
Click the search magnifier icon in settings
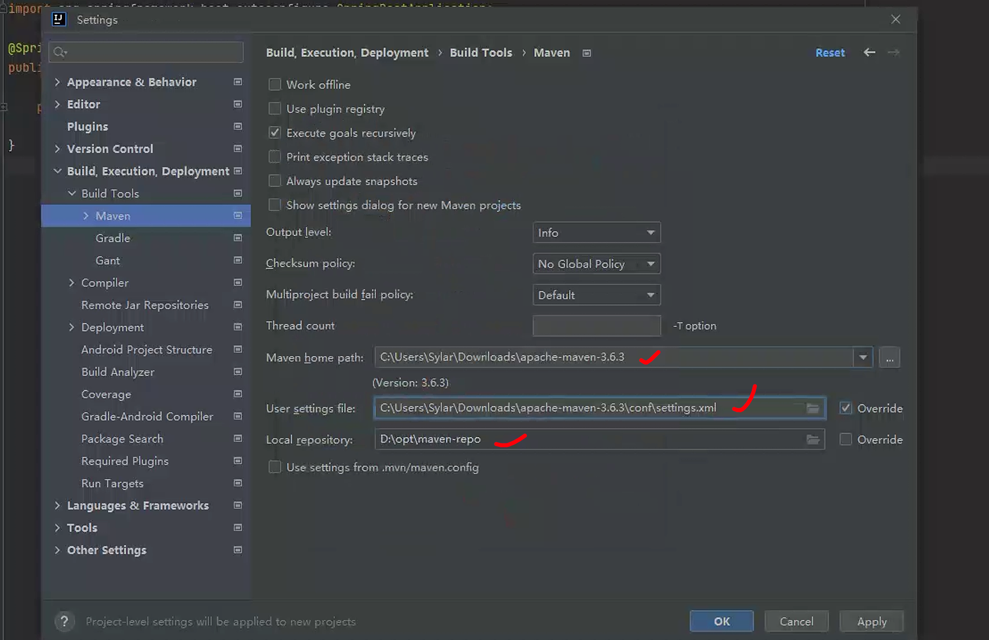click(x=59, y=53)
